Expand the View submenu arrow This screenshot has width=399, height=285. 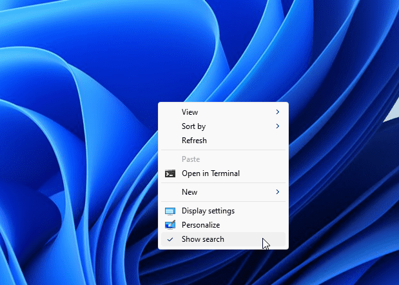(x=278, y=112)
